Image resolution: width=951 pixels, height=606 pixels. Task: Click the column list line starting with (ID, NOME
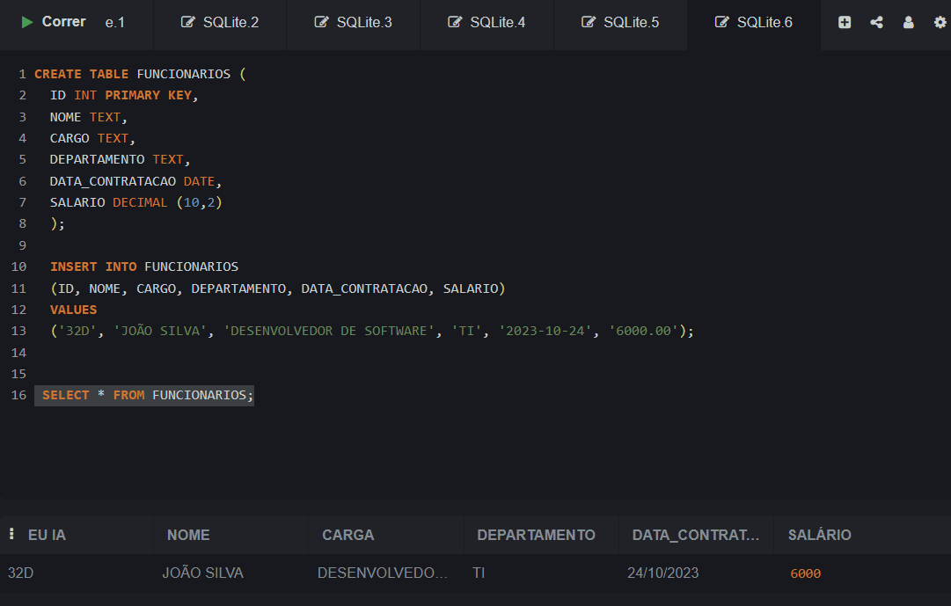(x=278, y=288)
